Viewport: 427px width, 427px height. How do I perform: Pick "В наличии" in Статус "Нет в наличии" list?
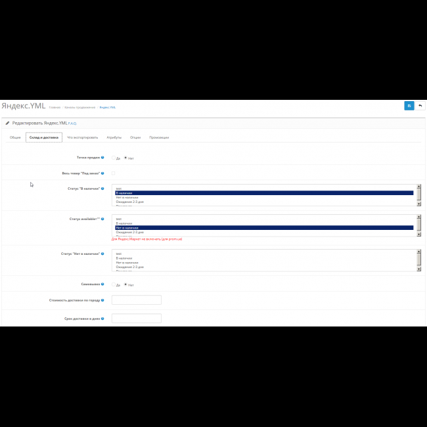124,258
